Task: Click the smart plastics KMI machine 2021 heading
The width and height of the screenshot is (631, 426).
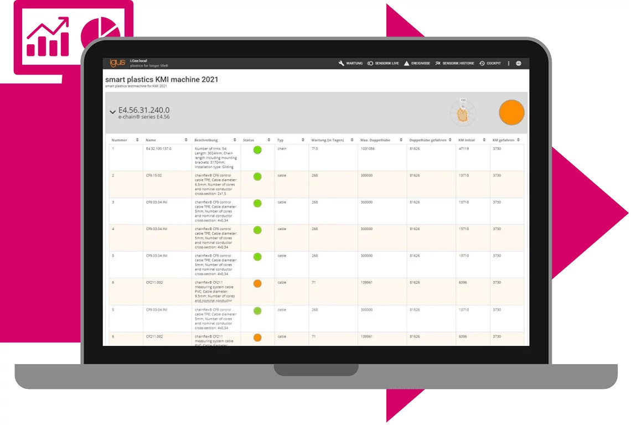Action: (x=162, y=80)
